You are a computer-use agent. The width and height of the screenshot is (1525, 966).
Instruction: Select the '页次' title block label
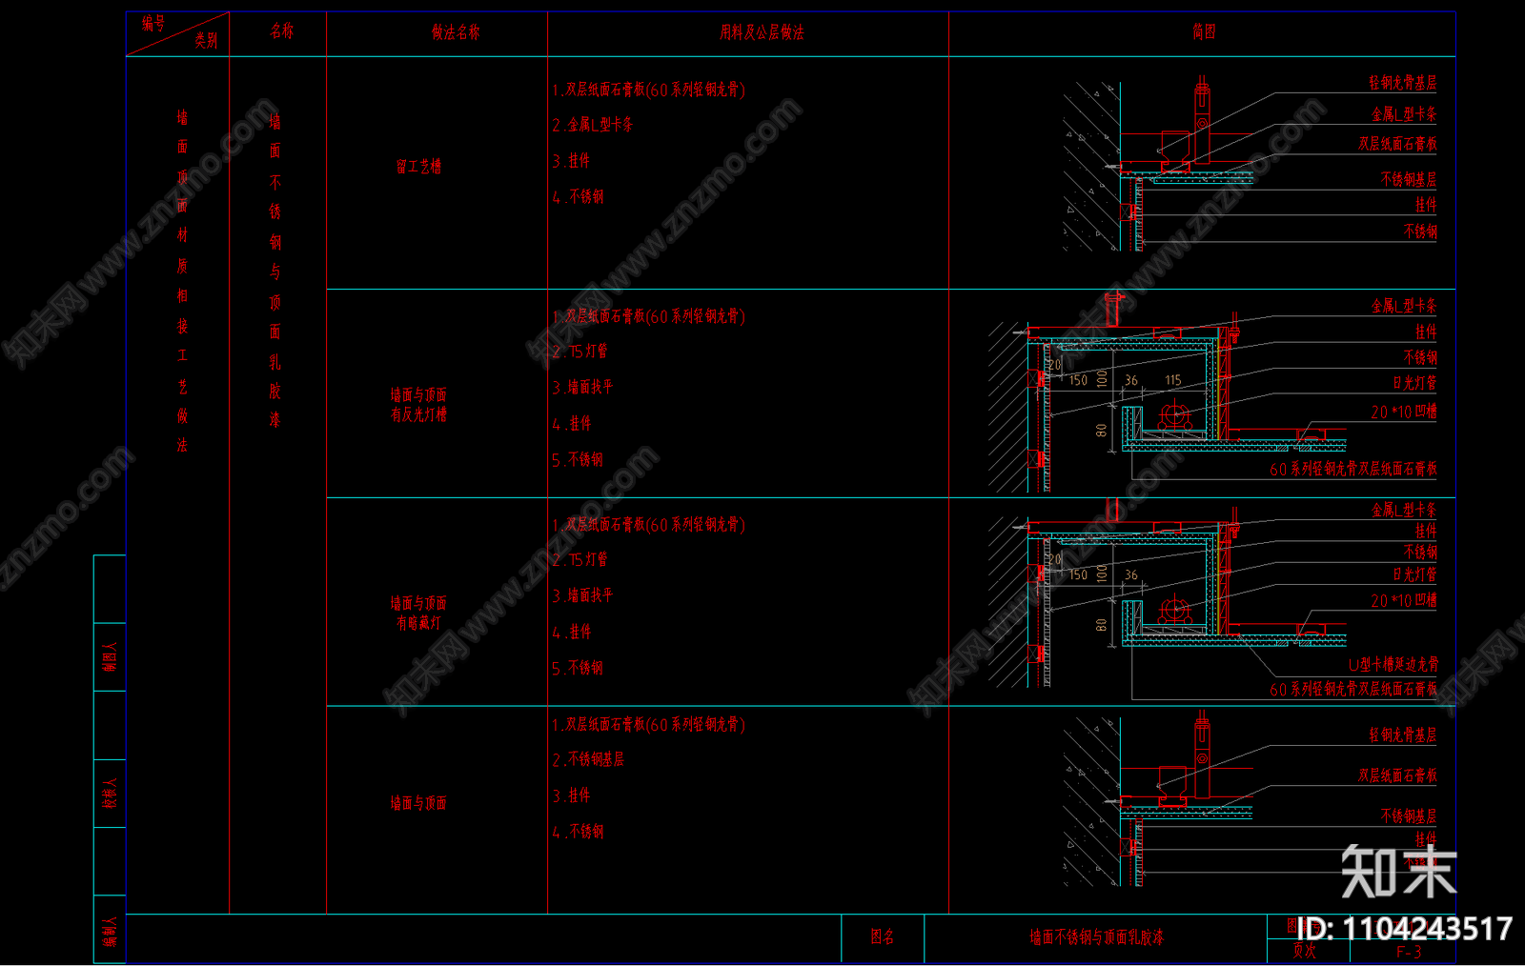pyautogui.click(x=1305, y=951)
